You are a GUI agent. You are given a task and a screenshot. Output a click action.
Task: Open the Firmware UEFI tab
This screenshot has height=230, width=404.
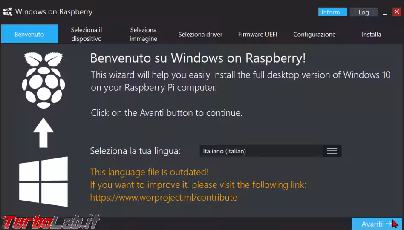pyautogui.click(x=257, y=34)
